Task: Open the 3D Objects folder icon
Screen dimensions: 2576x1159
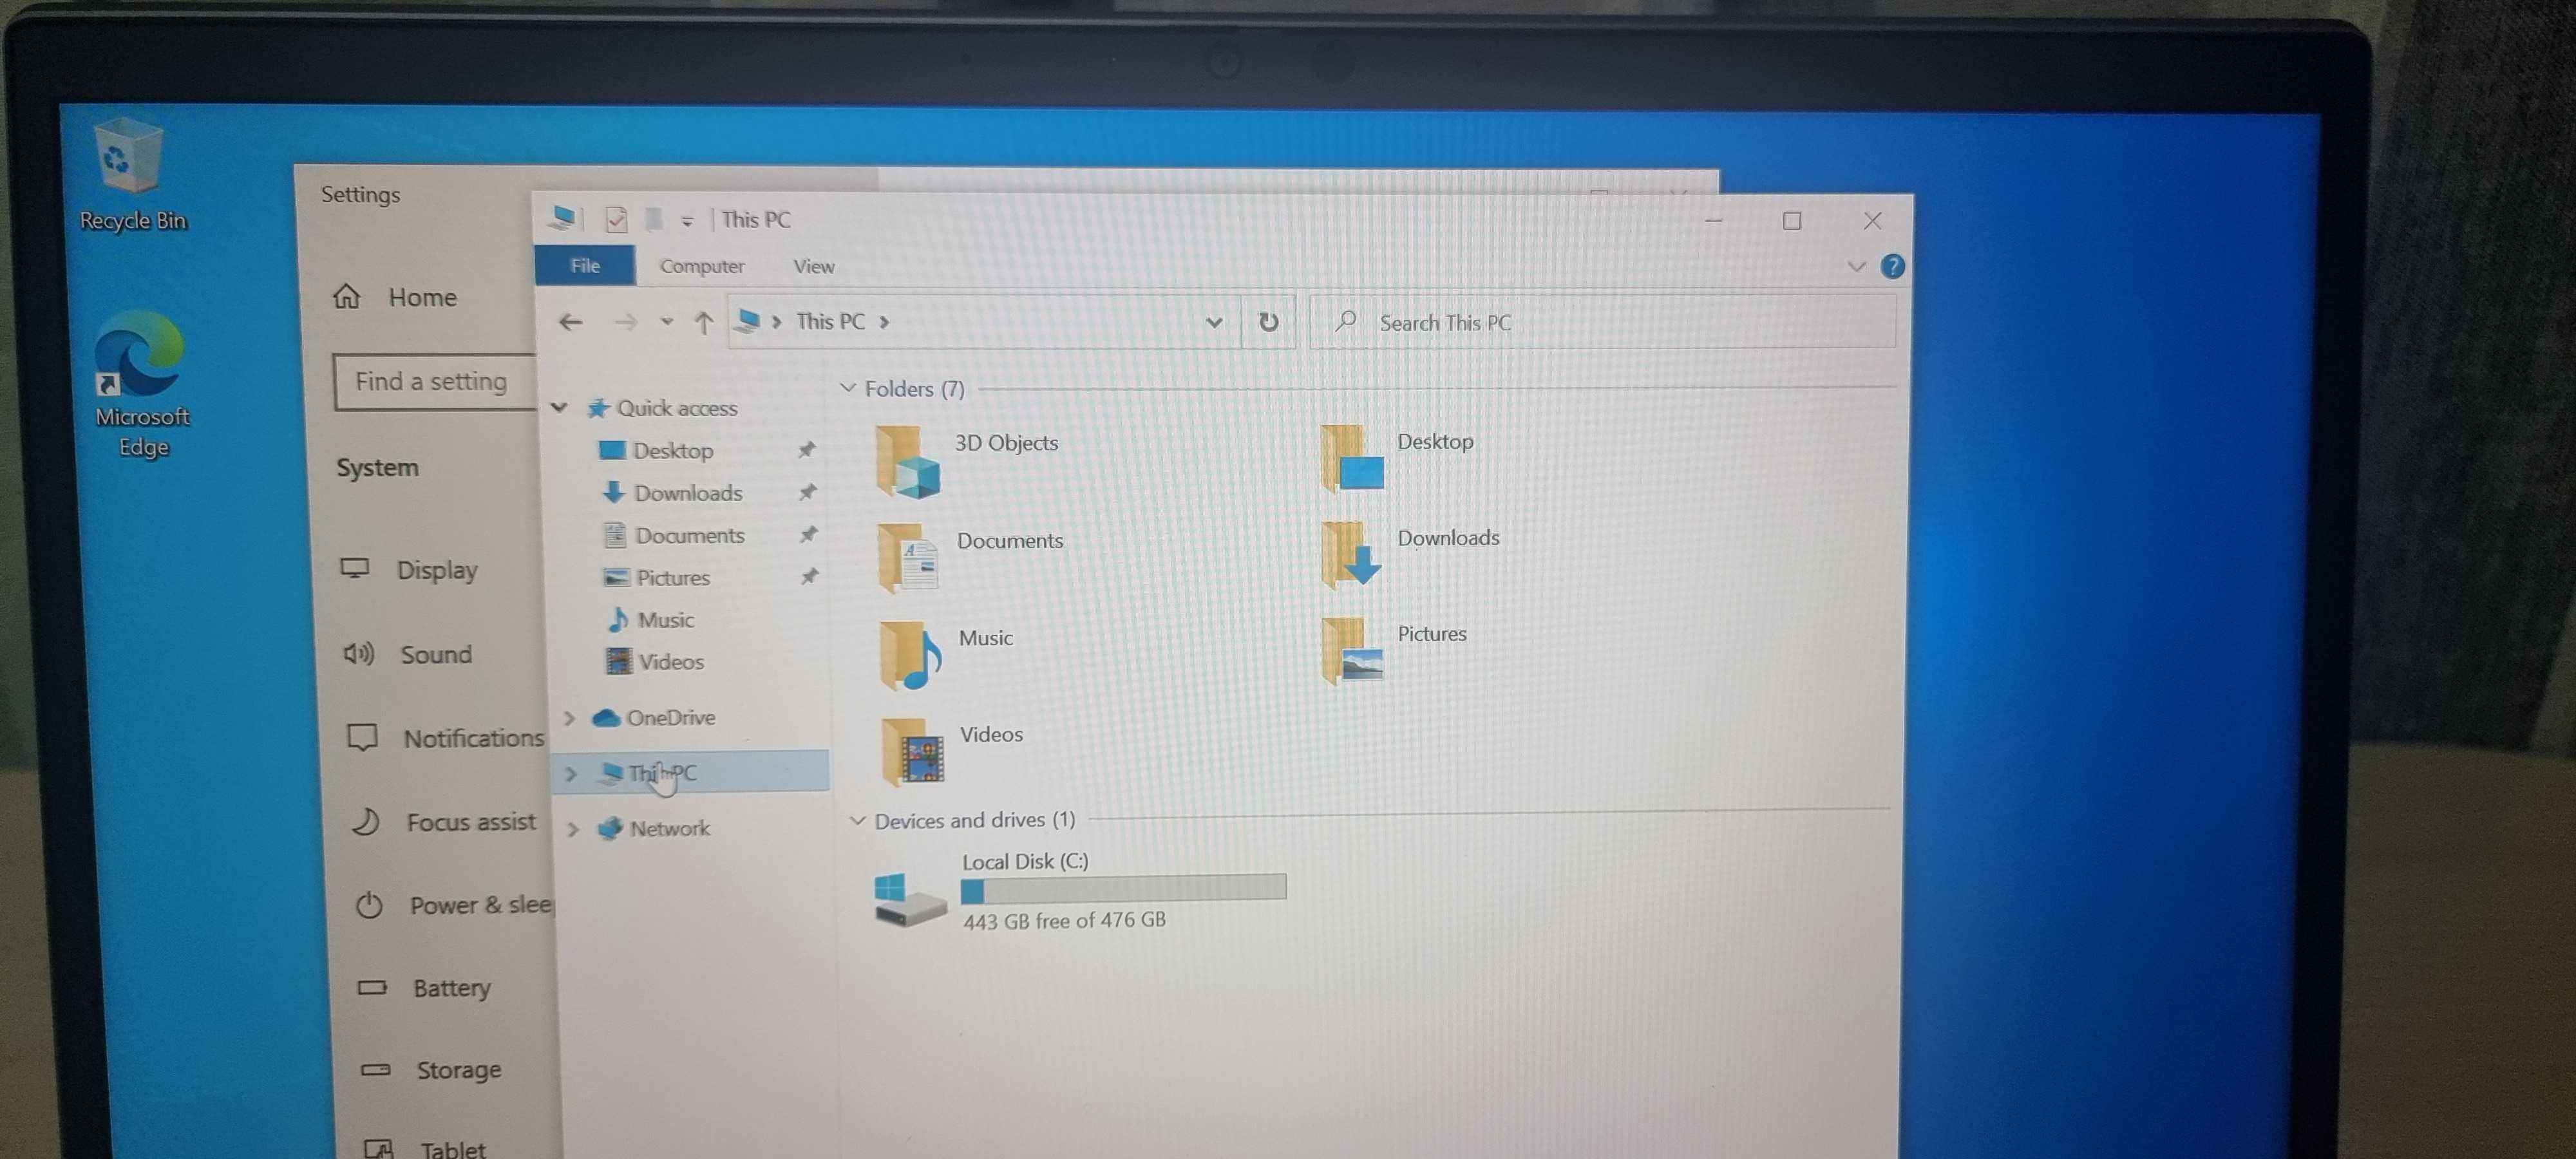Action: (907, 461)
